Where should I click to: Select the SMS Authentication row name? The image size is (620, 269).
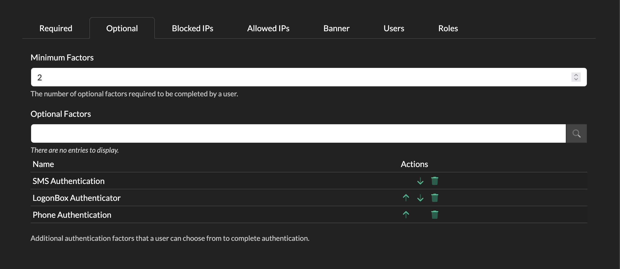[x=69, y=181]
